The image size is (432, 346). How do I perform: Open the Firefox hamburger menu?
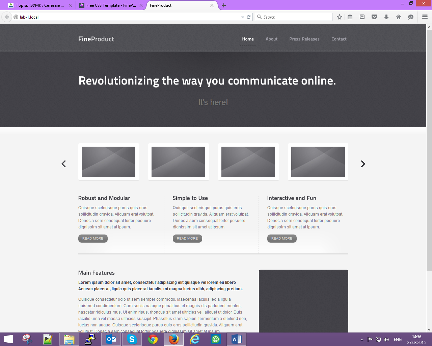tap(425, 17)
